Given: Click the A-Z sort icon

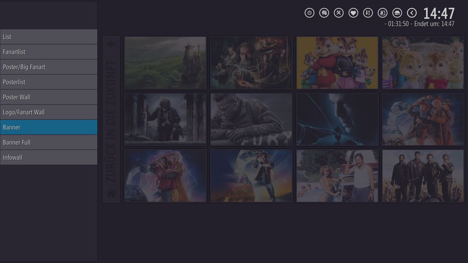Looking at the screenshot, I should [x=368, y=13].
